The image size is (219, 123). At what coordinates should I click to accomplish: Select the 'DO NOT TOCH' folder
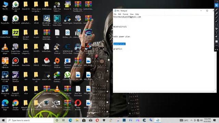pyautogui.click(x=26, y=35)
